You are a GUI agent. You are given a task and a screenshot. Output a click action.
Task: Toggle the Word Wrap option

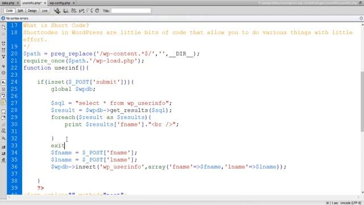point(3,96)
